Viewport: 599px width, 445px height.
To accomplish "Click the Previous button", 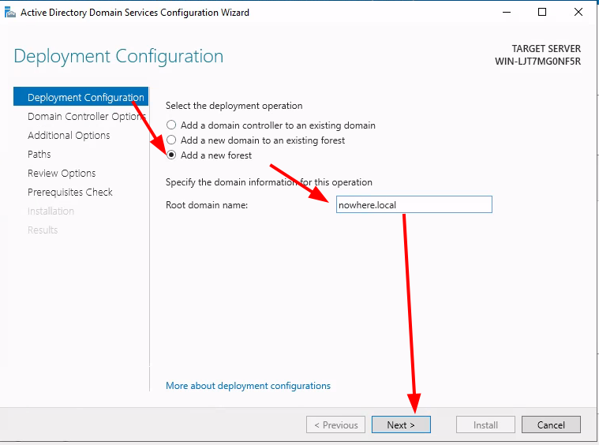I will [335, 424].
